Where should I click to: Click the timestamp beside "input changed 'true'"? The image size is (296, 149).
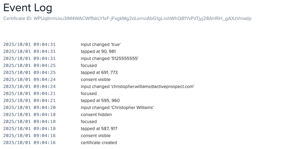tap(29, 45)
